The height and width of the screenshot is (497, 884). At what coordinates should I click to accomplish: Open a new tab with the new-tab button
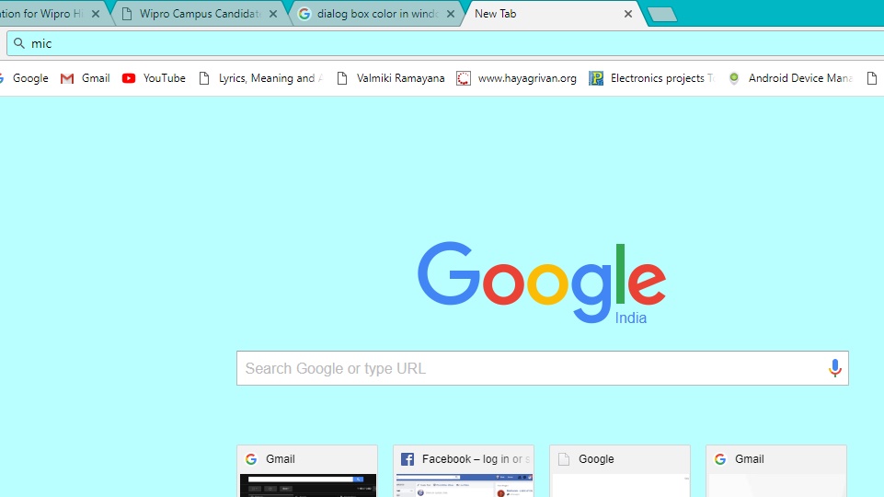tap(662, 15)
